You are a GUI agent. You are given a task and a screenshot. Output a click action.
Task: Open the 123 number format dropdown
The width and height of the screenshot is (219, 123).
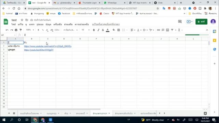pos(57,30)
